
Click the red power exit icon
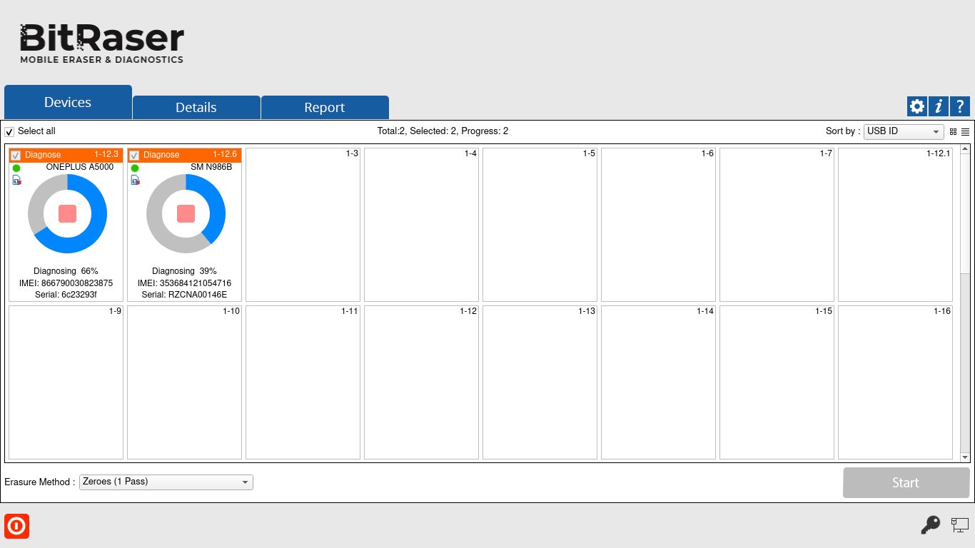click(16, 527)
